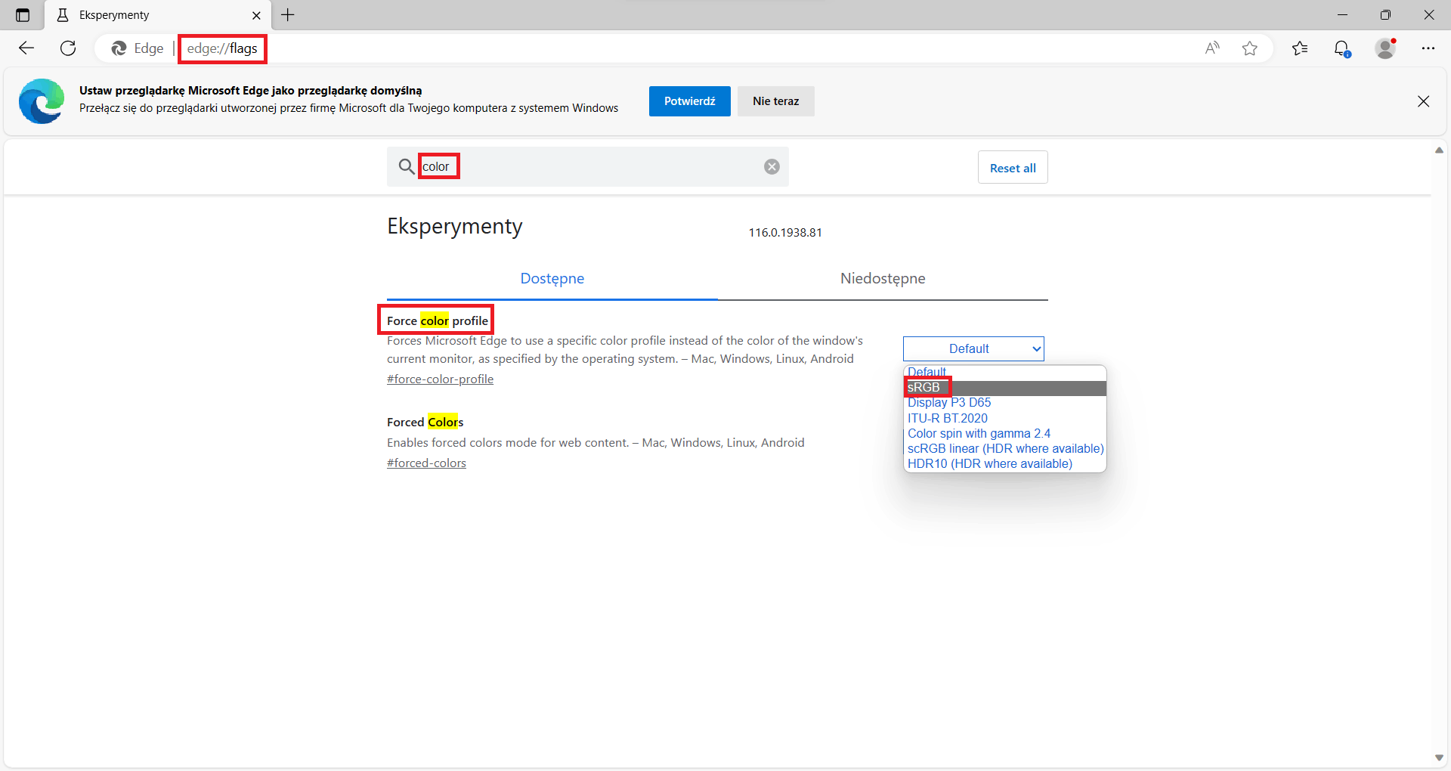The image size is (1451, 771).
Task: Close the default browser banner
Action: (x=1423, y=101)
